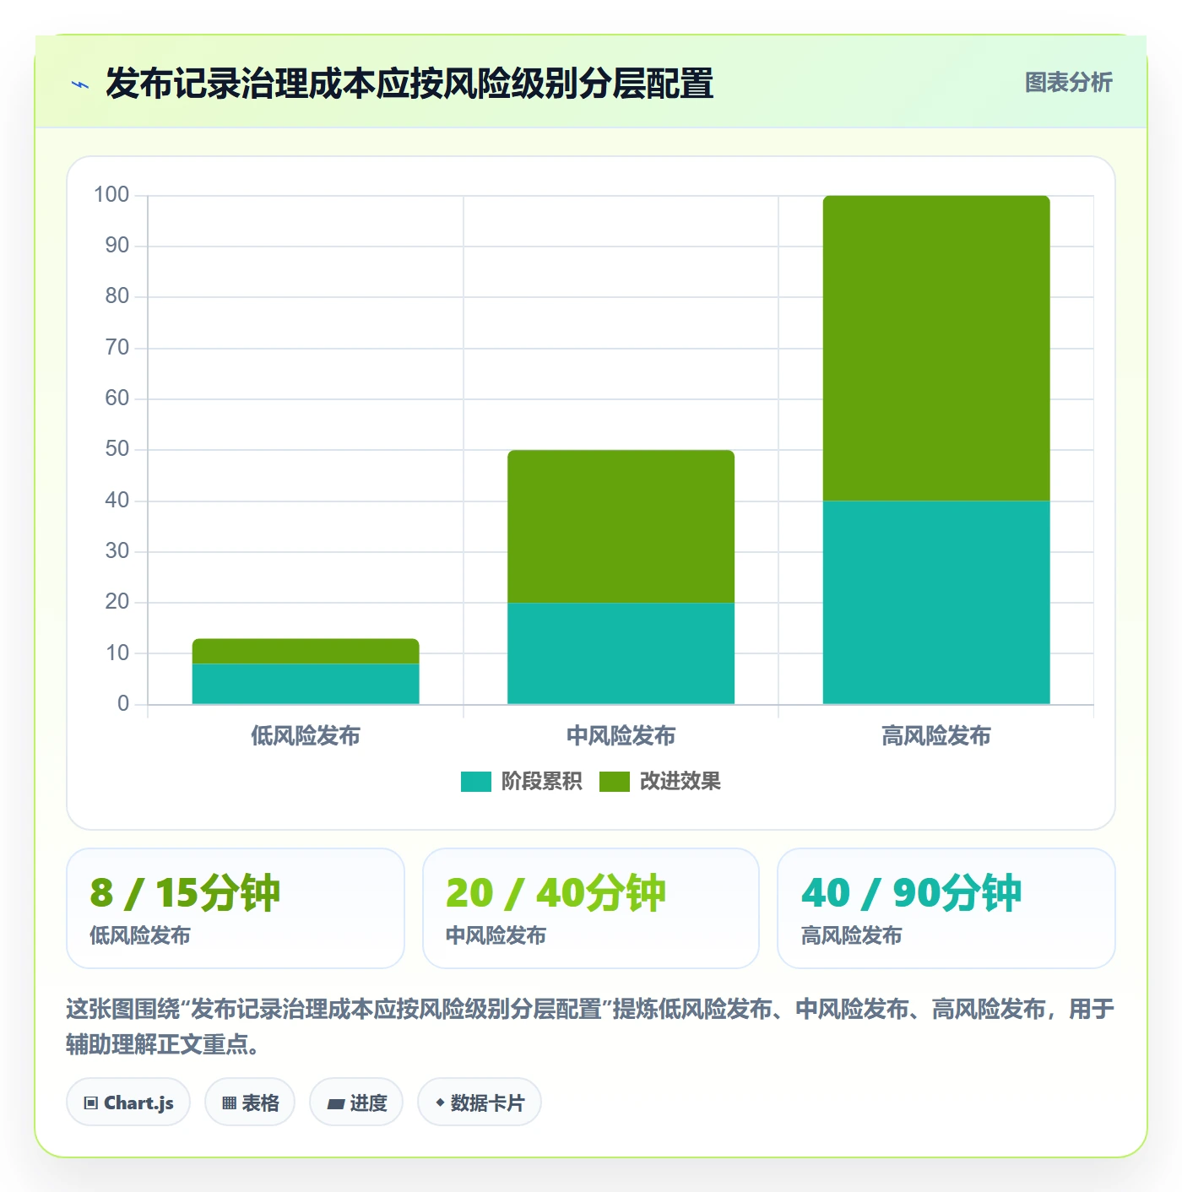Viewport: 1182px width, 1192px height.
Task: Click the teal segment of 高风险发布 bar
Action: 936,603
